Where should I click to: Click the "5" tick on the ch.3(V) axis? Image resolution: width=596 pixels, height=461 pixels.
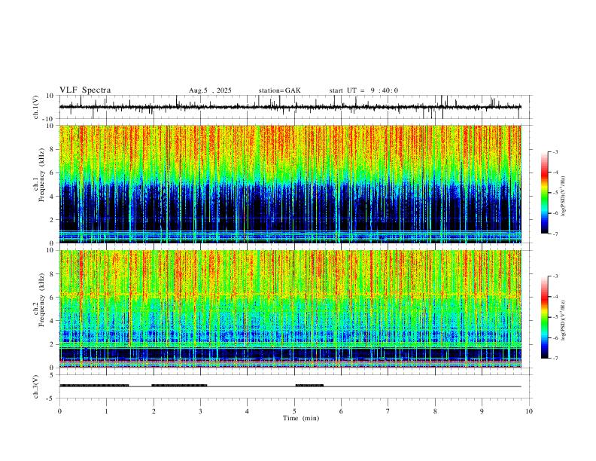53,374
